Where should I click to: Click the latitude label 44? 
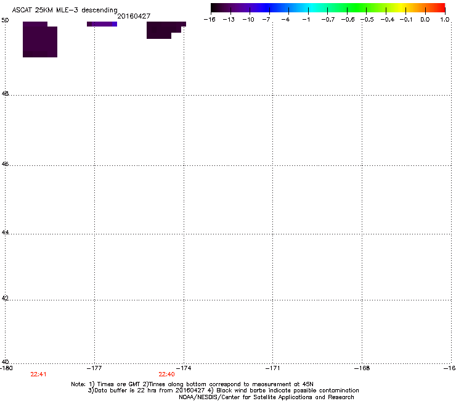coord(5,233)
